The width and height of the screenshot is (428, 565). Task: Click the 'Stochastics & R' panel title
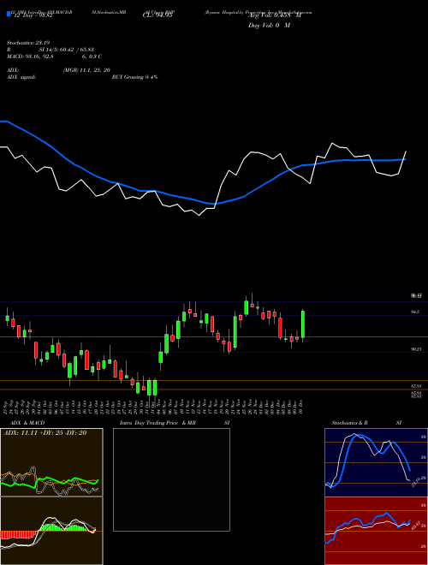click(x=349, y=423)
